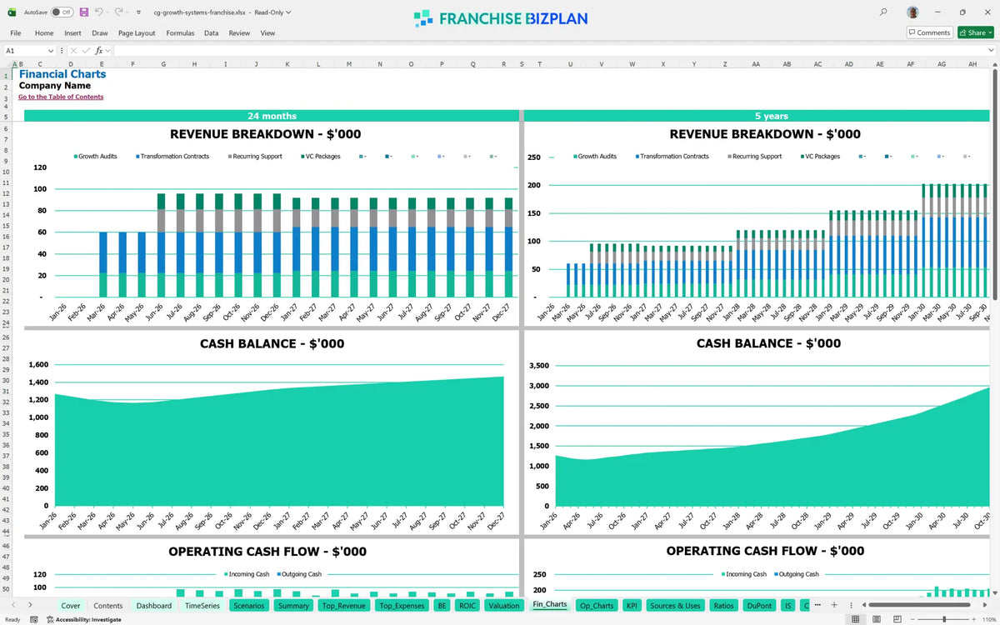1000x625 pixels.
Task: Click the Enter checkmark formula bar icon
Action: click(x=85, y=51)
